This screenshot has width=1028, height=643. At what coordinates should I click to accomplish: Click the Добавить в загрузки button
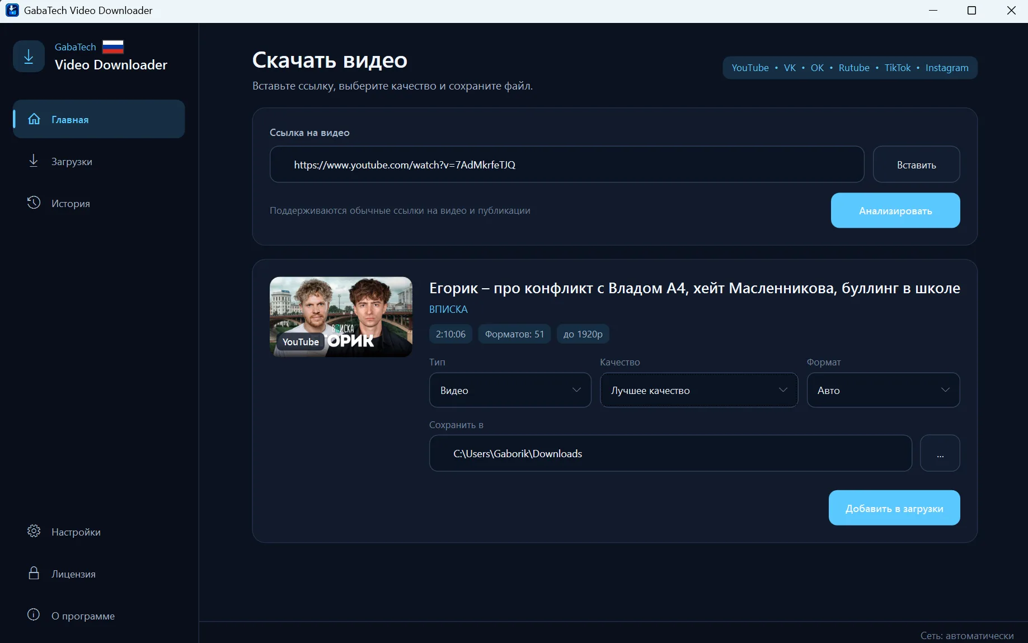[894, 508]
